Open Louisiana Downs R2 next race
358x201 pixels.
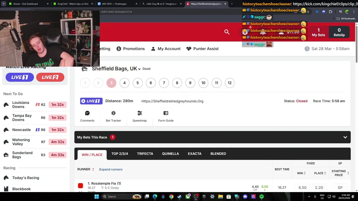pos(35,105)
